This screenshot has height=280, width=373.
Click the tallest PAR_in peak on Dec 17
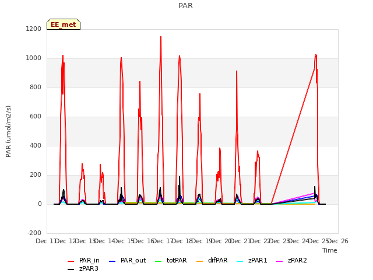161,37
